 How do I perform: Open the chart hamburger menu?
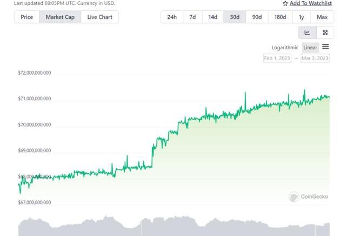coord(325,47)
